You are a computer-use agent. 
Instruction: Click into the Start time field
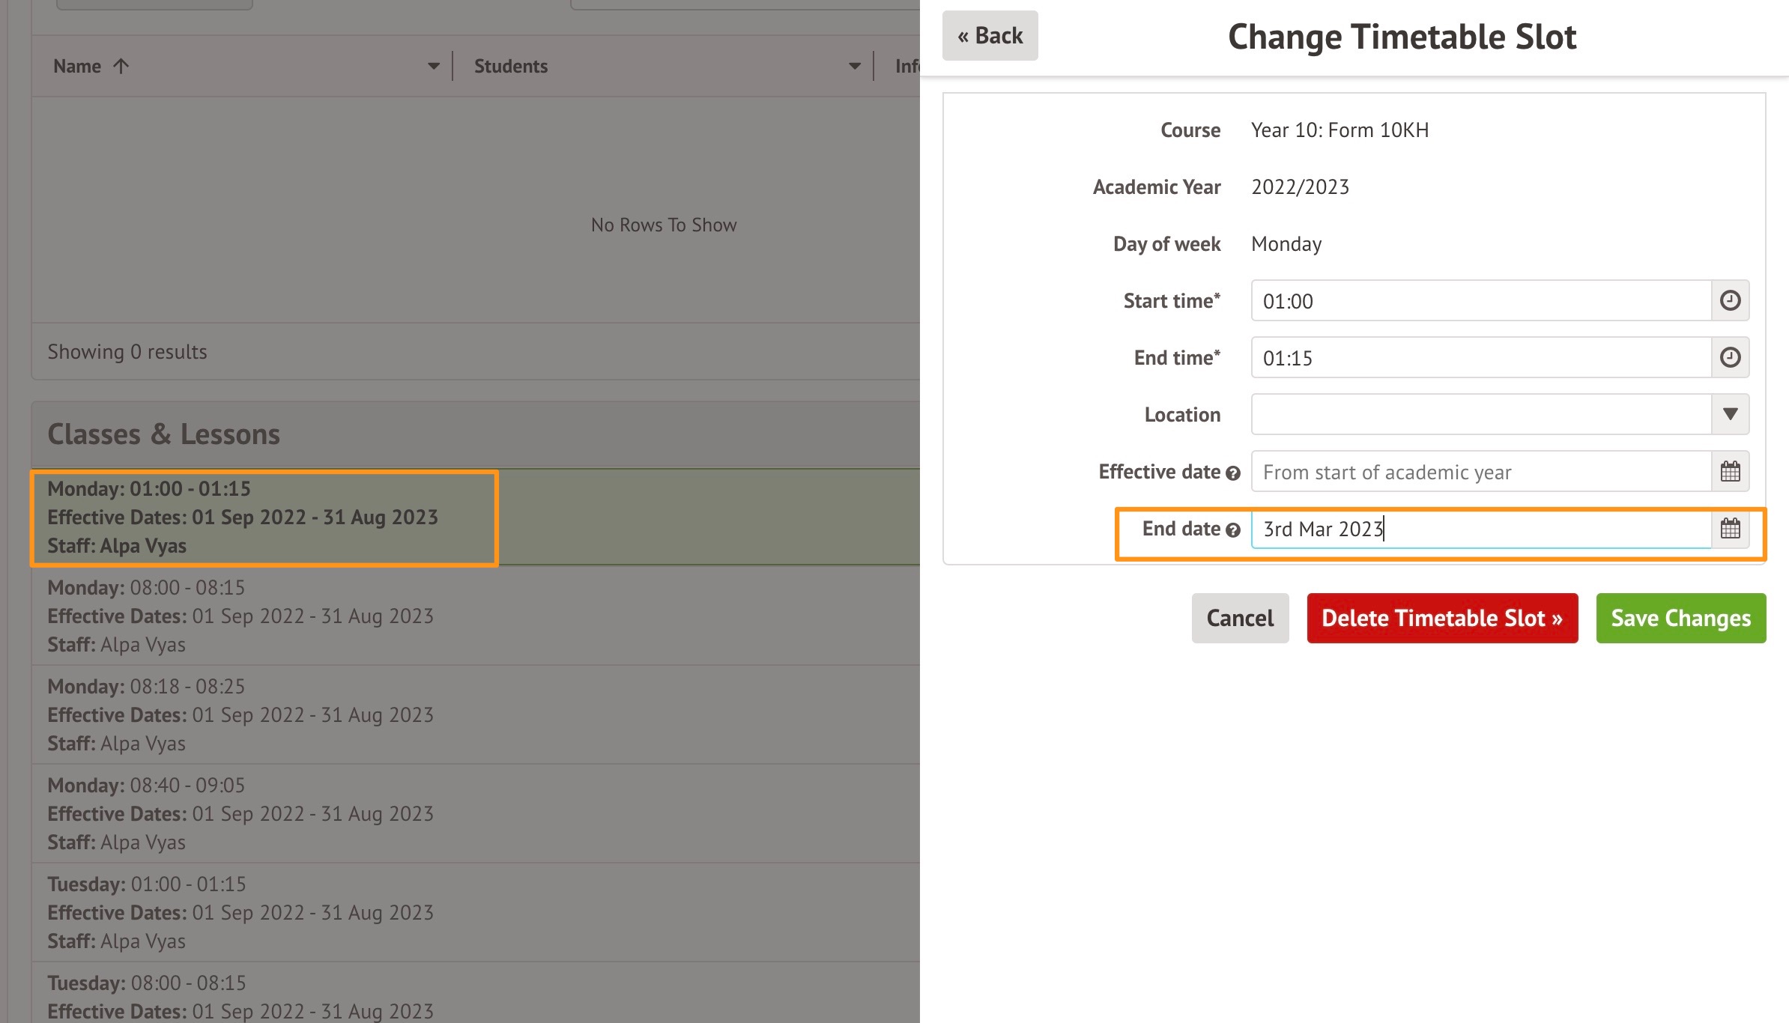(1480, 301)
